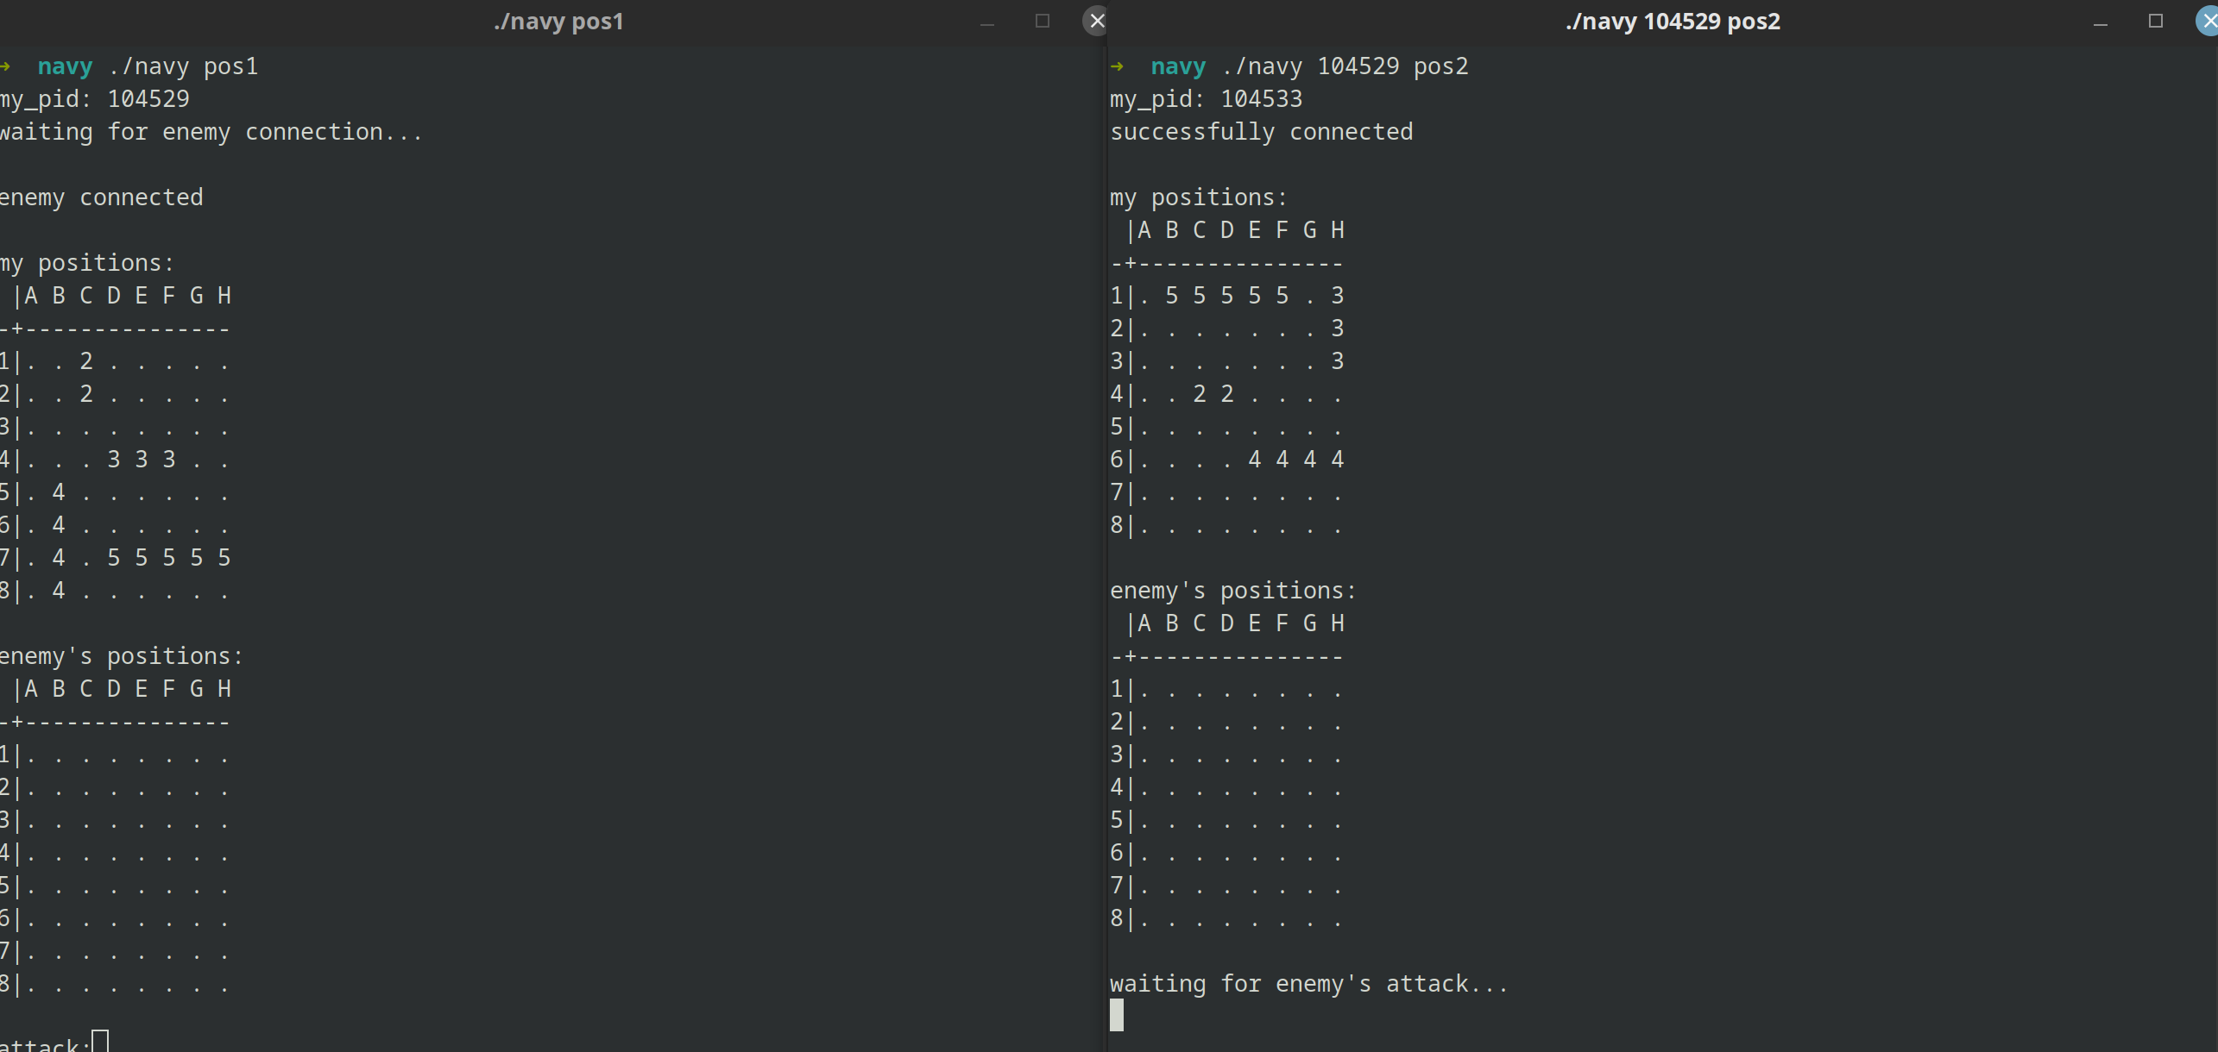Select the 'waiting for enemy's attack...' text

1308,983
